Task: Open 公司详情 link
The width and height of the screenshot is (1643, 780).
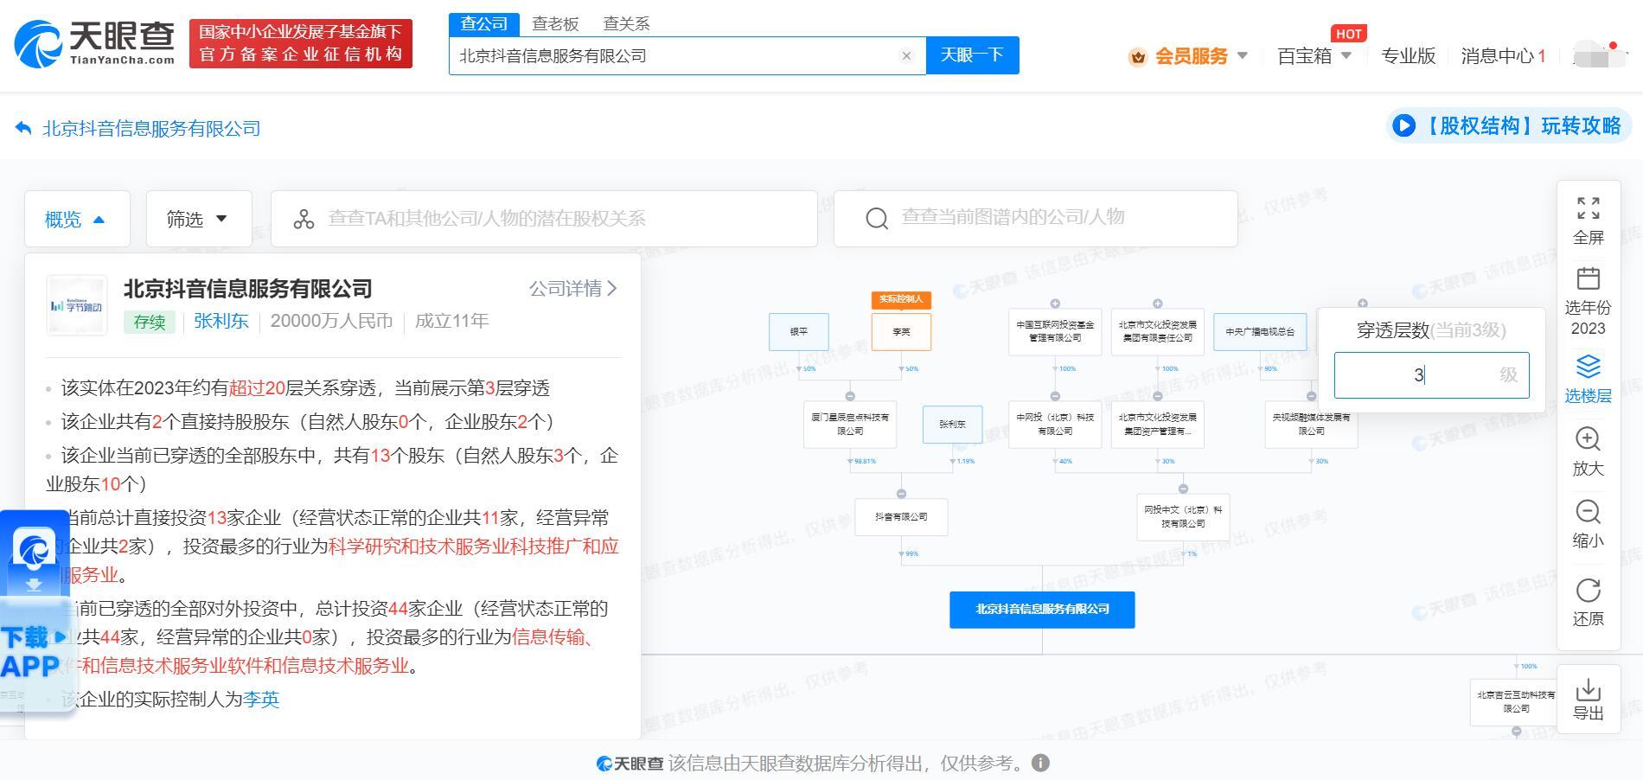Action: [573, 288]
